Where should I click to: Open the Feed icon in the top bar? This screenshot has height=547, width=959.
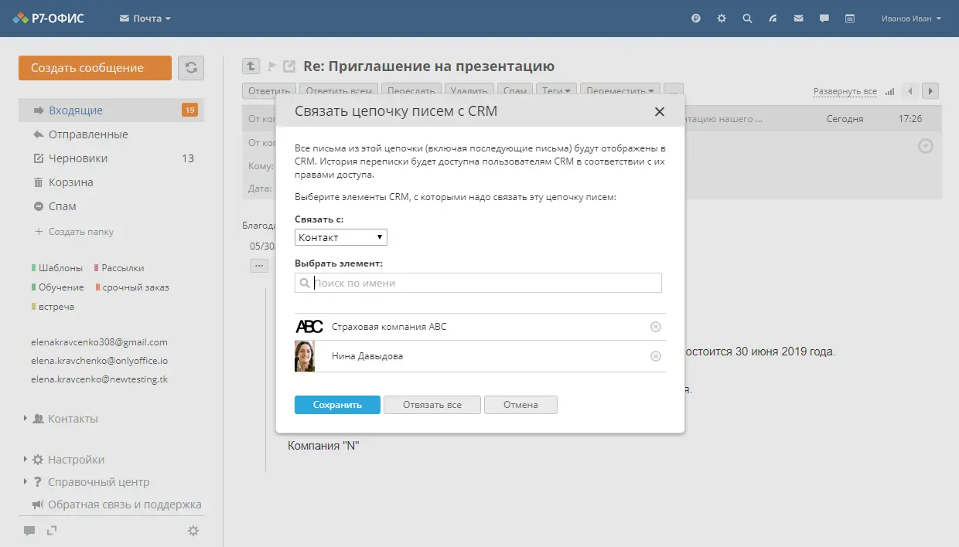coord(773,18)
